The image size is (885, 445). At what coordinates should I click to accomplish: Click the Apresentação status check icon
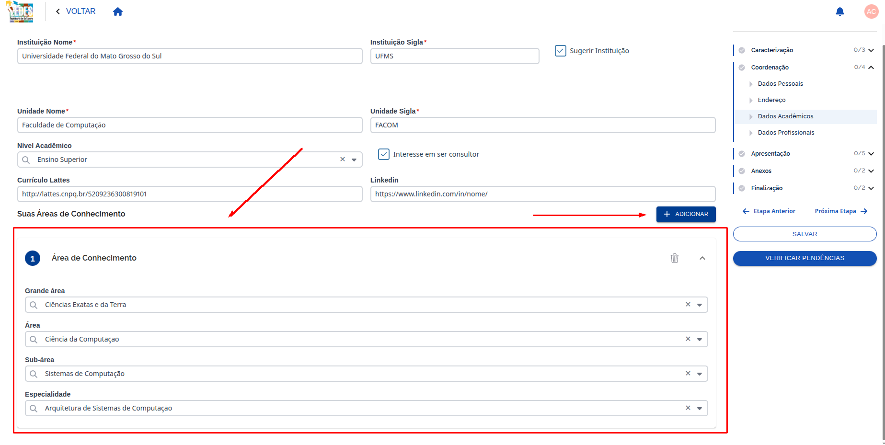742,154
